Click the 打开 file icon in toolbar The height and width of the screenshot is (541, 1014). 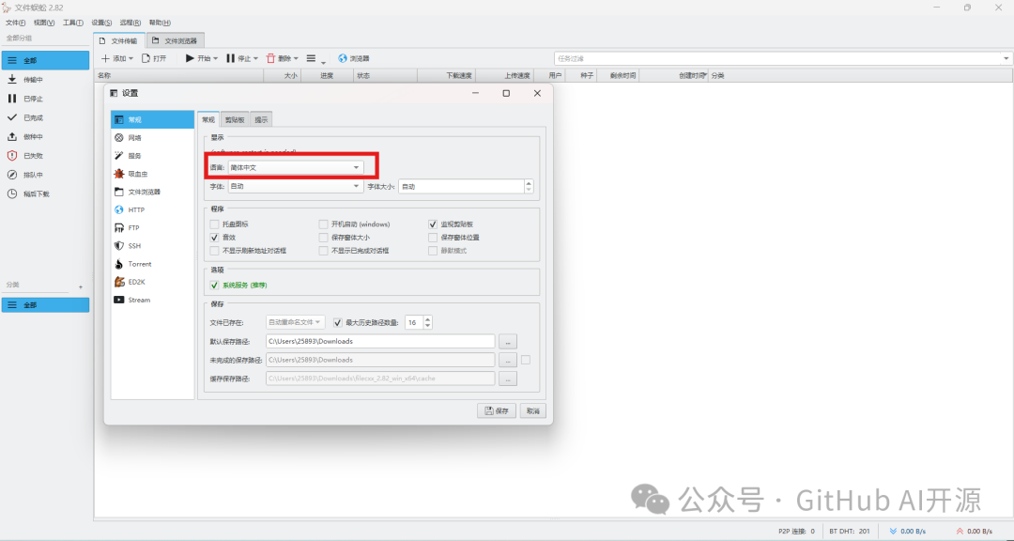146,58
